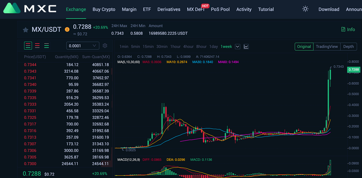This screenshot has height=178, width=362.
Task: Open the ETF menu item
Action: pos(147,9)
